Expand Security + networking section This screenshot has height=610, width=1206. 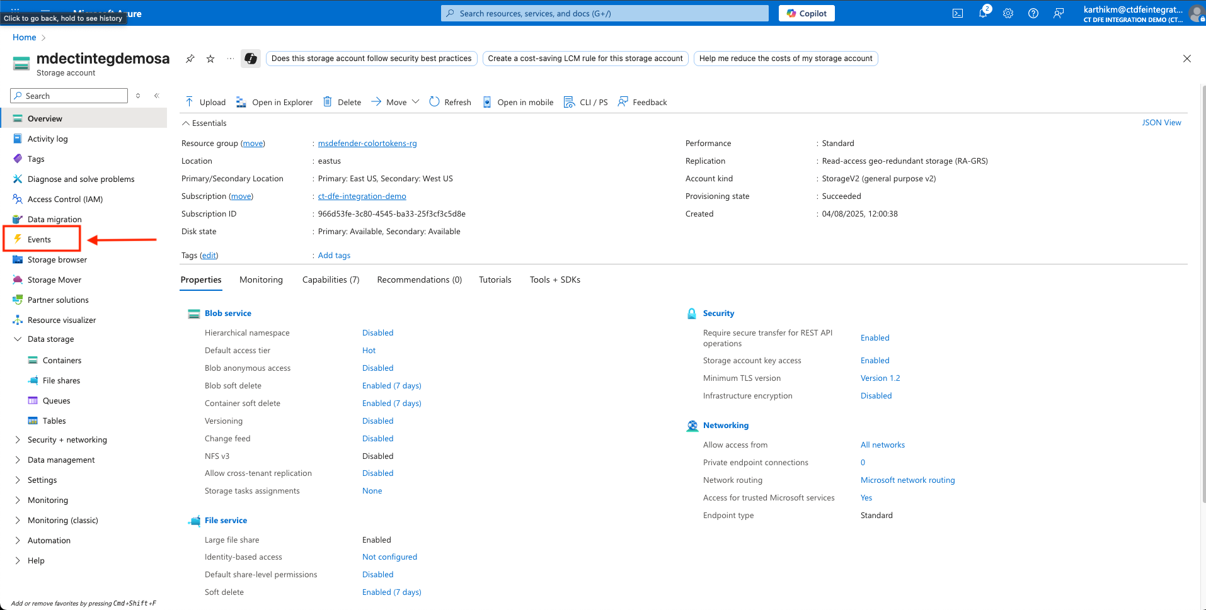pyautogui.click(x=18, y=439)
